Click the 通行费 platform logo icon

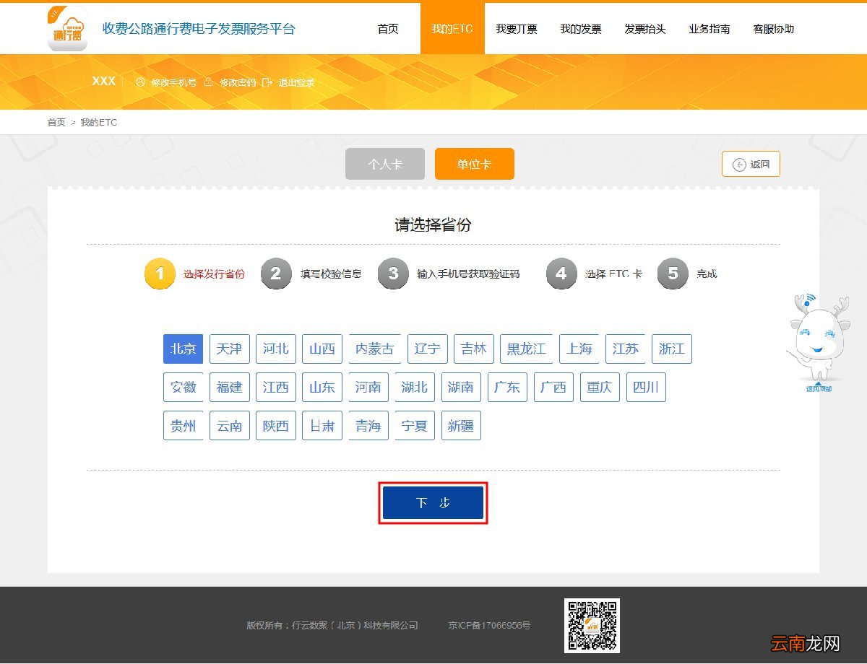tap(67, 29)
